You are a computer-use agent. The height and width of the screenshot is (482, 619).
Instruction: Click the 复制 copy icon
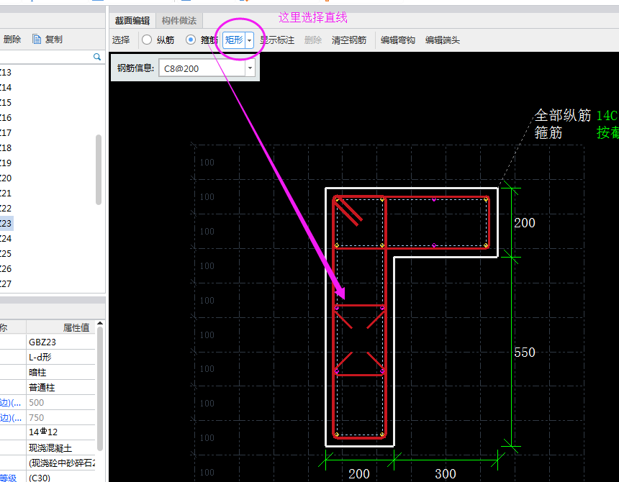click(x=37, y=39)
